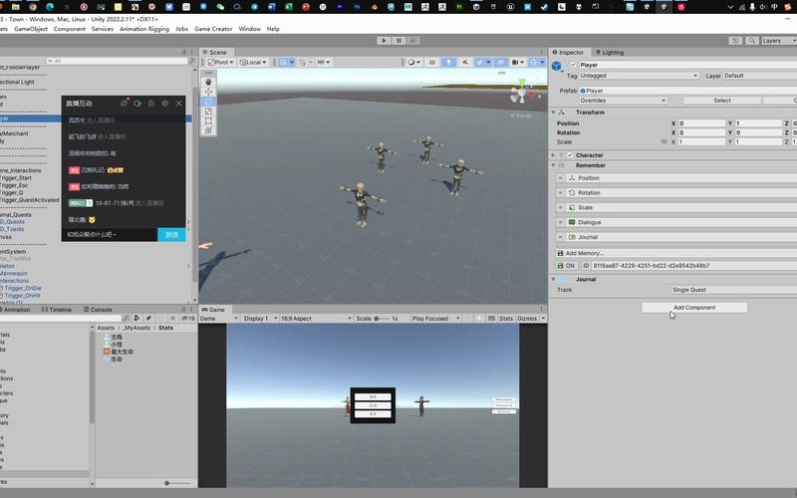Screen dimensions: 797x498
Task: Open Single Quest track dropdown
Action: 734,290
